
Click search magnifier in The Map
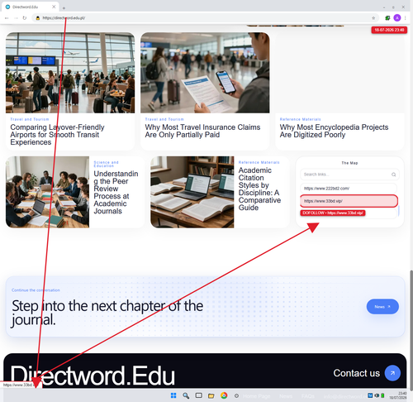394,175
